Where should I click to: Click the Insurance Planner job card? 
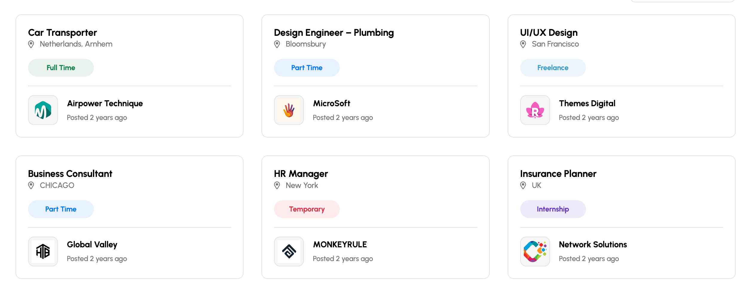click(558, 173)
